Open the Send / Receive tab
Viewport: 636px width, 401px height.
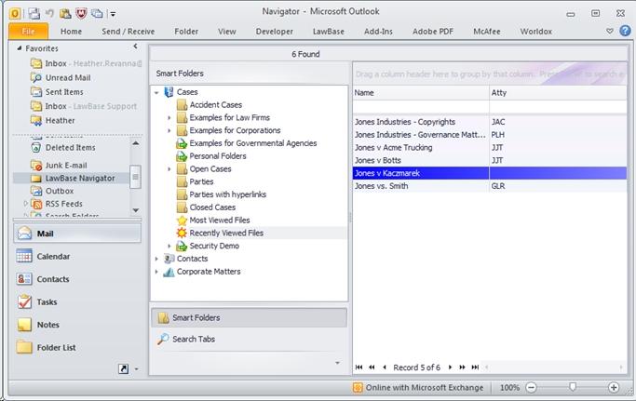129,32
